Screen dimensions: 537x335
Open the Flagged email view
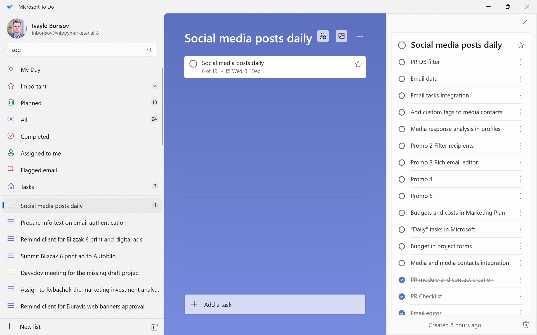tap(39, 170)
